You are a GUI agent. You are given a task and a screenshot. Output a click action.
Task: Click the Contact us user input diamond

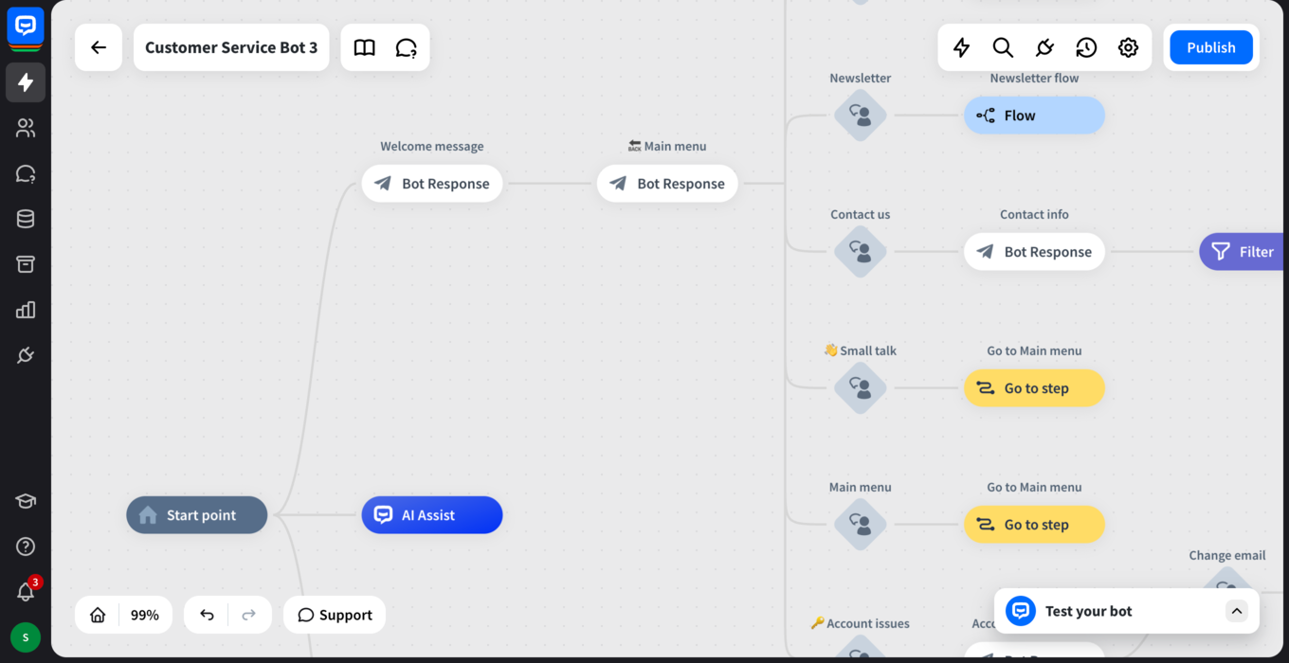861,252
